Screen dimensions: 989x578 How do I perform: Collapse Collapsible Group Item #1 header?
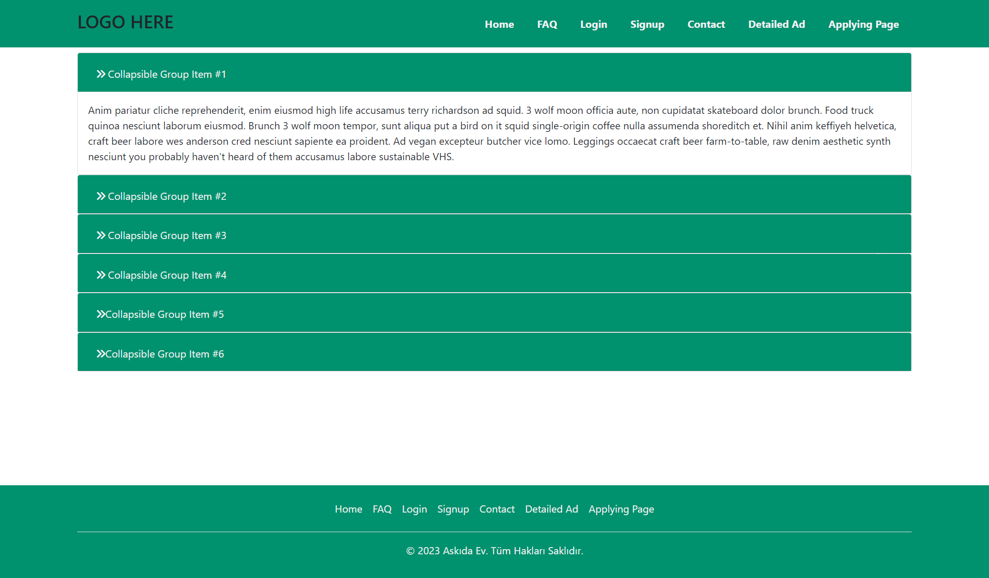(166, 74)
